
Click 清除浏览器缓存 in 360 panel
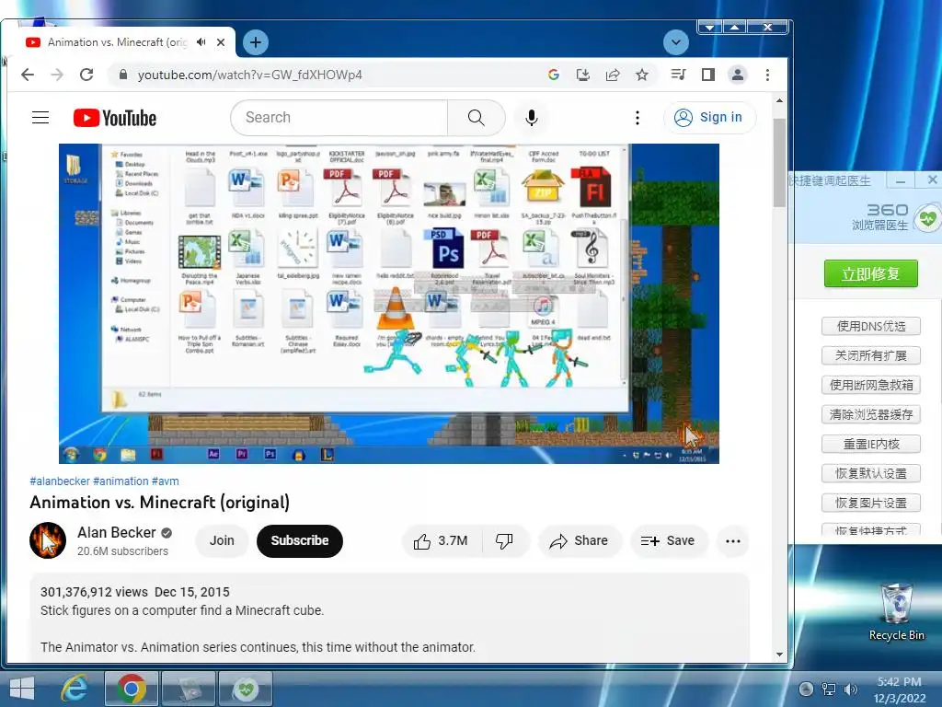pos(870,414)
